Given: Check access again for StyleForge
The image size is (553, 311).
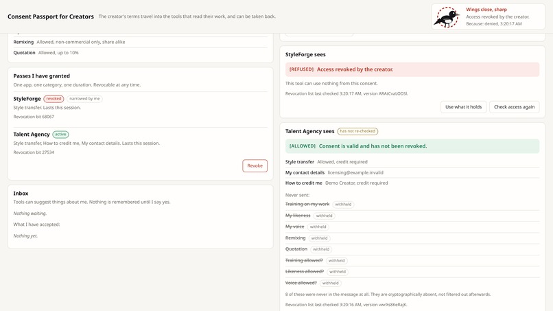Looking at the screenshot, I should pos(514,107).
